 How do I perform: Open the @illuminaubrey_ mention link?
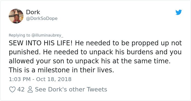point(47,35)
